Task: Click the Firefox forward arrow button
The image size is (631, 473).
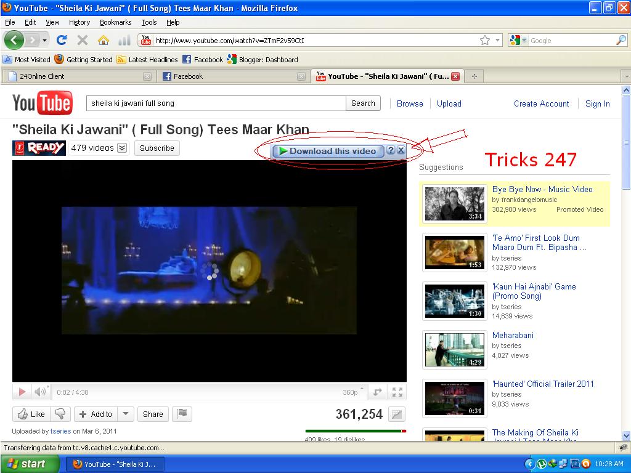Action: tap(33, 40)
